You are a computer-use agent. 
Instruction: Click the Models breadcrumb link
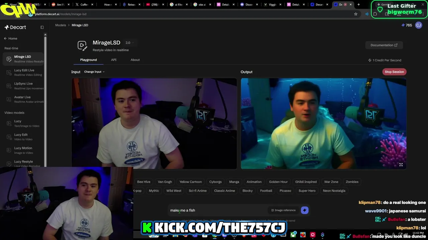61,25
